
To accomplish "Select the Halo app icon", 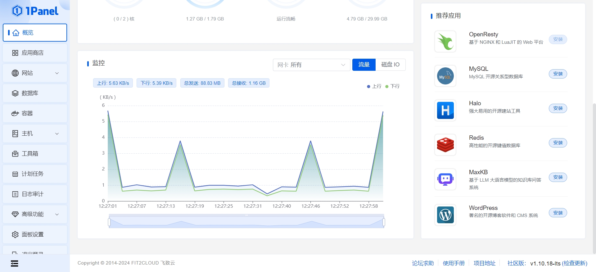I will tap(445, 110).
